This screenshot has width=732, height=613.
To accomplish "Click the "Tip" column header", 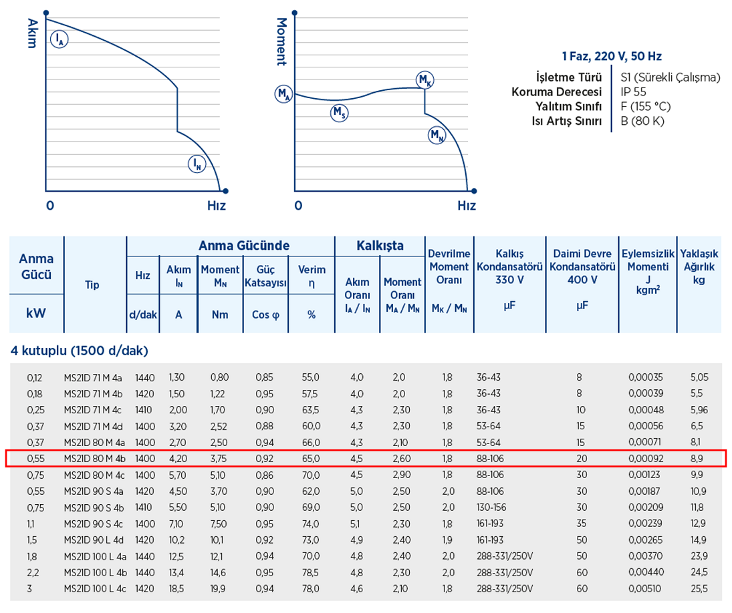I will tap(92, 284).
